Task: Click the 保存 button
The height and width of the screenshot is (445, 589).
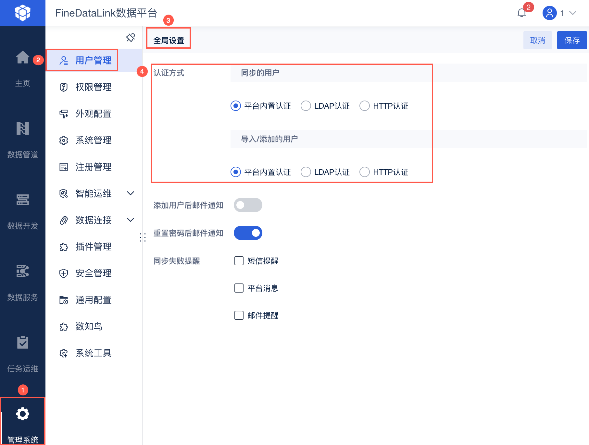Action: coord(572,40)
